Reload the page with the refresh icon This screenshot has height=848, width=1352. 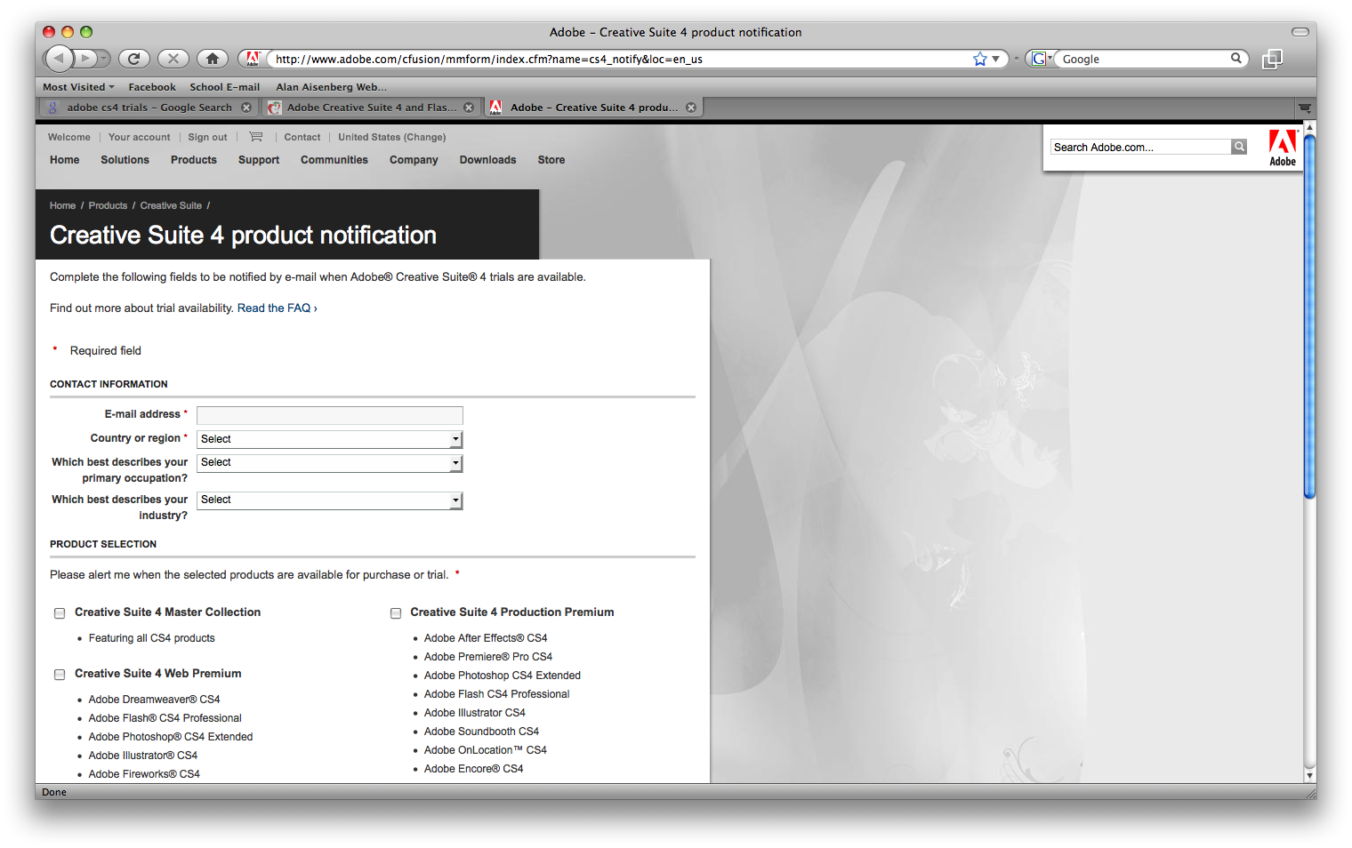tap(134, 59)
